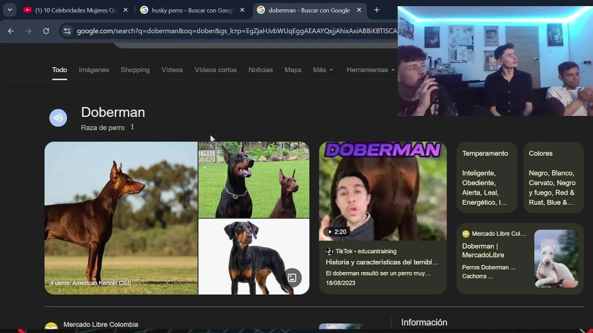Screen dimensions: 593x333
Task: Open the Imágenes results tab
Action: point(94,70)
